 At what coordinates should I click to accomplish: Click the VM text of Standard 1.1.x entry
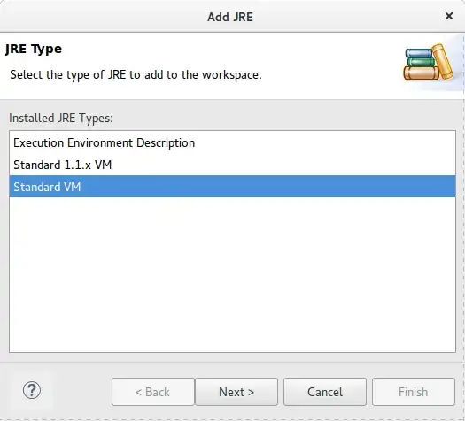click(104, 165)
